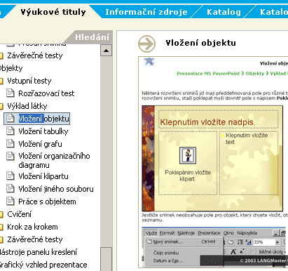Click the page icon by Vložení organizačního diagramu
The height and width of the screenshot is (271, 288).
(10, 156)
